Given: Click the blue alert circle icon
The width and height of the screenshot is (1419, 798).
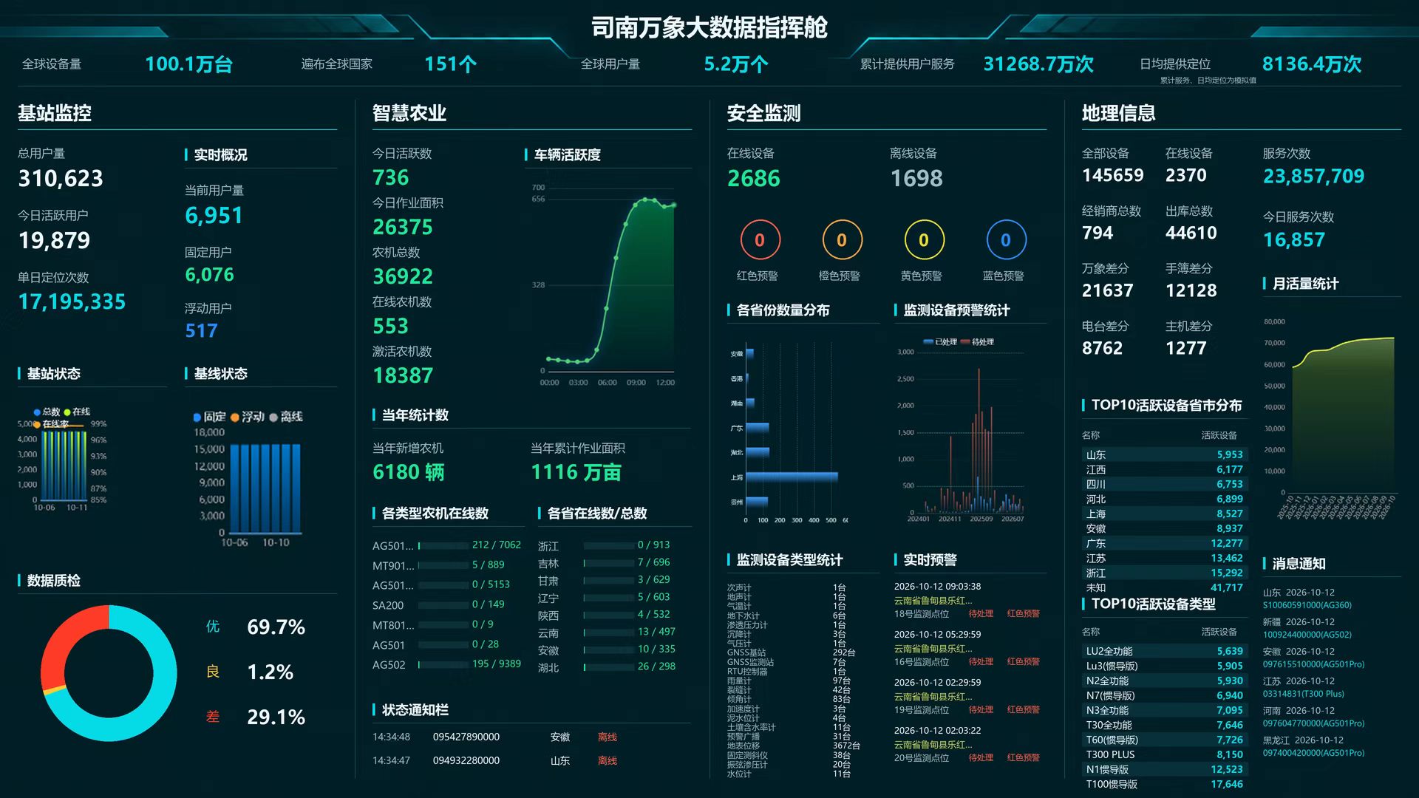Looking at the screenshot, I should (1006, 240).
